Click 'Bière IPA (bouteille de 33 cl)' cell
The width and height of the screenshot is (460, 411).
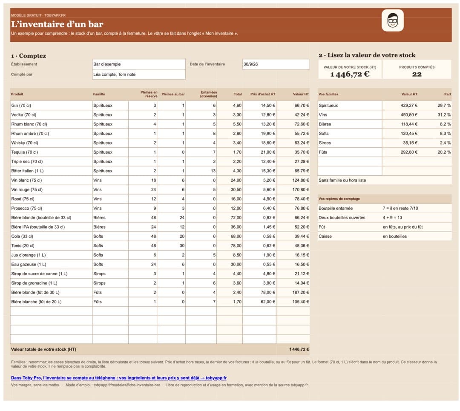coord(51,227)
